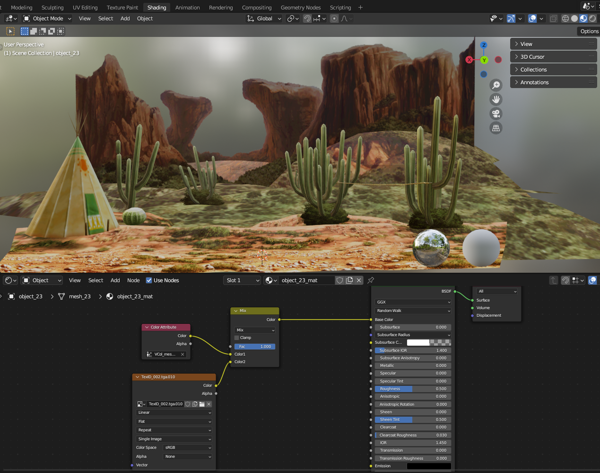Switch to the UV Editing workspace tab

[x=85, y=8]
